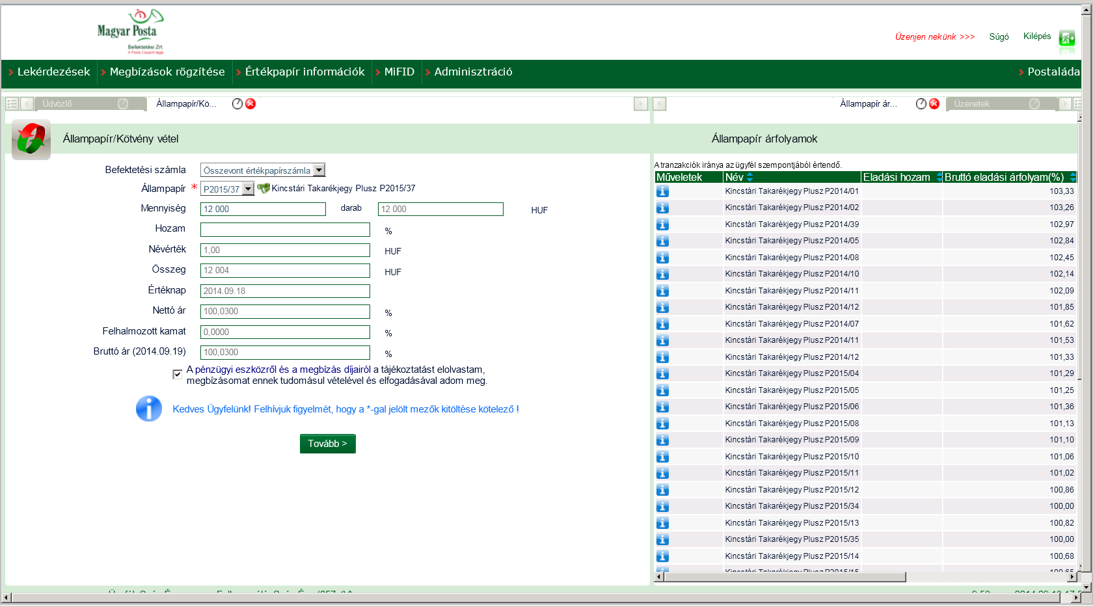Image resolution: width=1093 pixels, height=607 pixels.
Task: Sort by Eladási hozam column arrows
Action: pos(939,177)
